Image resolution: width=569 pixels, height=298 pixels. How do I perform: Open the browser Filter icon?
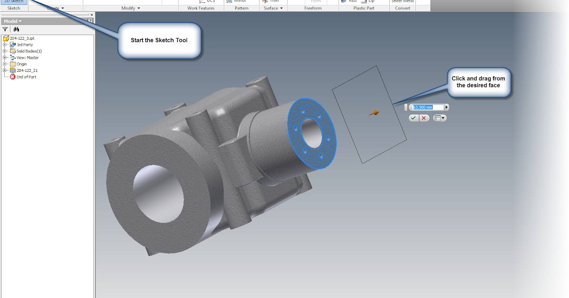coord(5,28)
